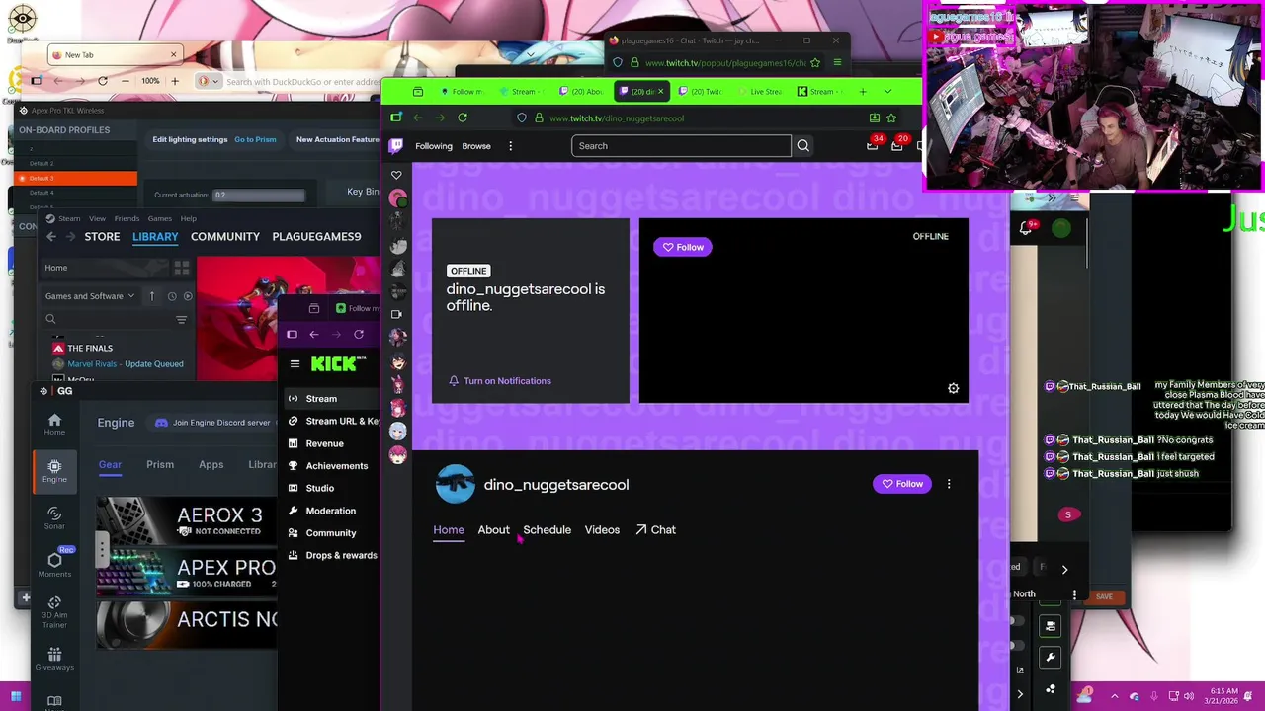Open the Steam Games menu
The width and height of the screenshot is (1265, 711).
click(x=159, y=218)
